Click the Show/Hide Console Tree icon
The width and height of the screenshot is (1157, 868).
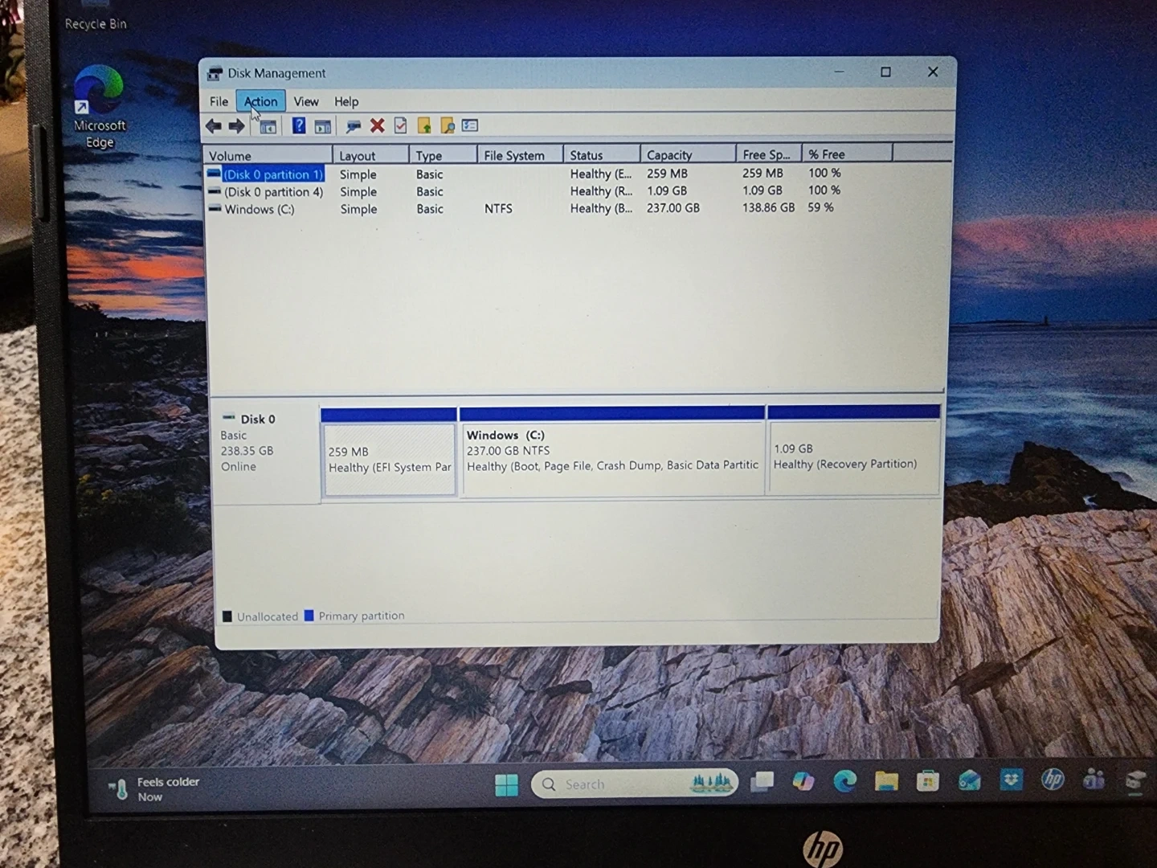[x=268, y=126]
